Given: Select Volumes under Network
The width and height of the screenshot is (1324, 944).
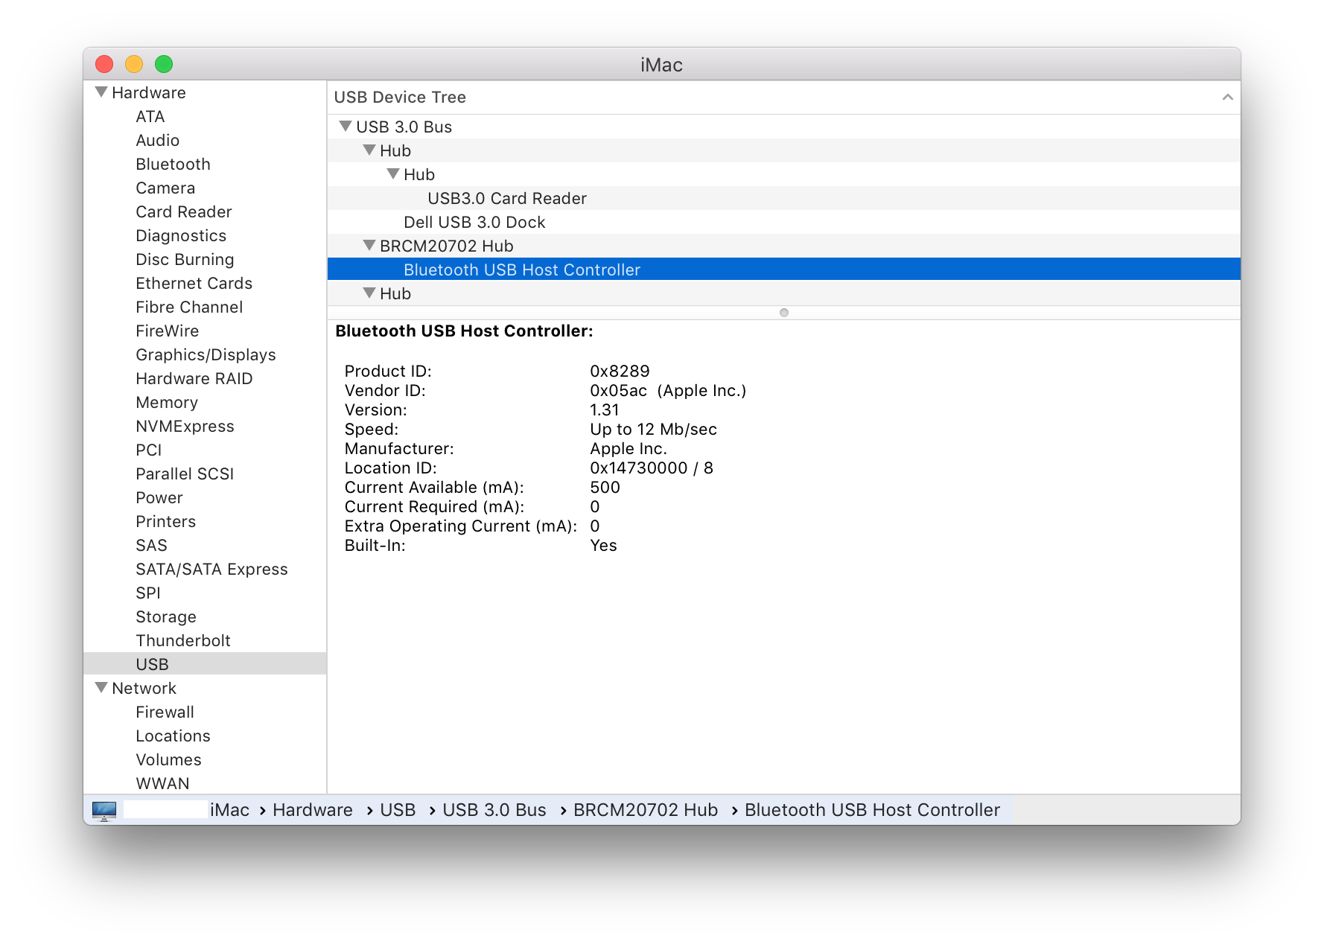Looking at the screenshot, I should 205,760.
